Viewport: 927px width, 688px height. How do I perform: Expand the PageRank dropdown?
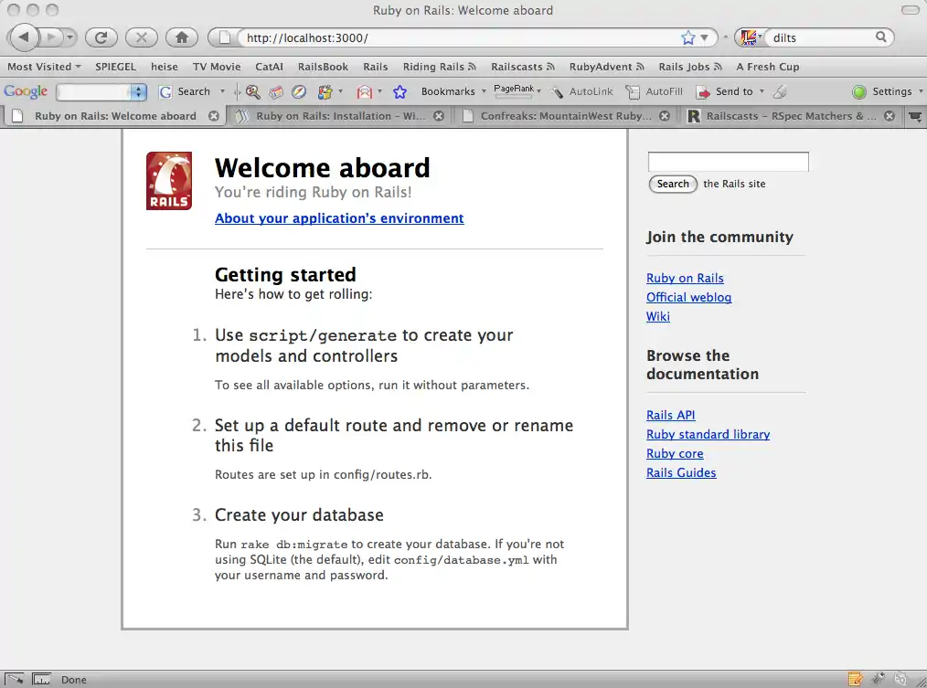[x=538, y=91]
